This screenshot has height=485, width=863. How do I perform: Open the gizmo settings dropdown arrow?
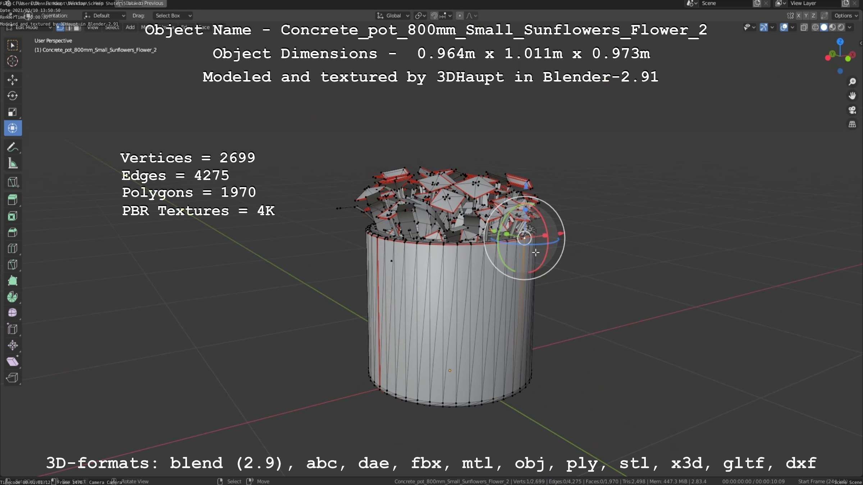click(772, 27)
